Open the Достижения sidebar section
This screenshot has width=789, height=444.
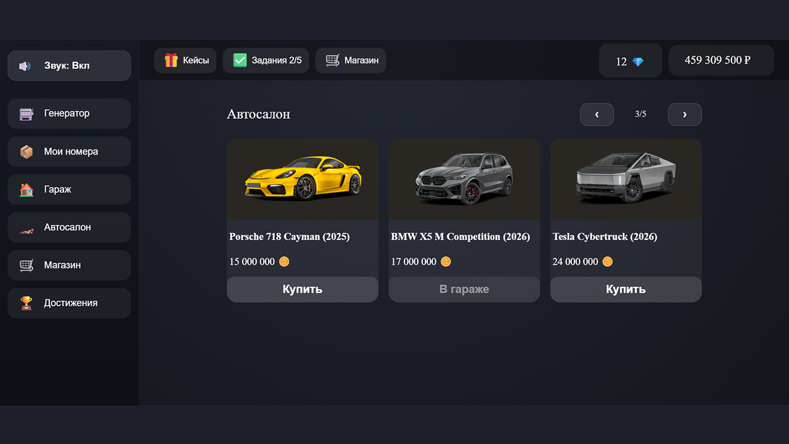point(69,303)
